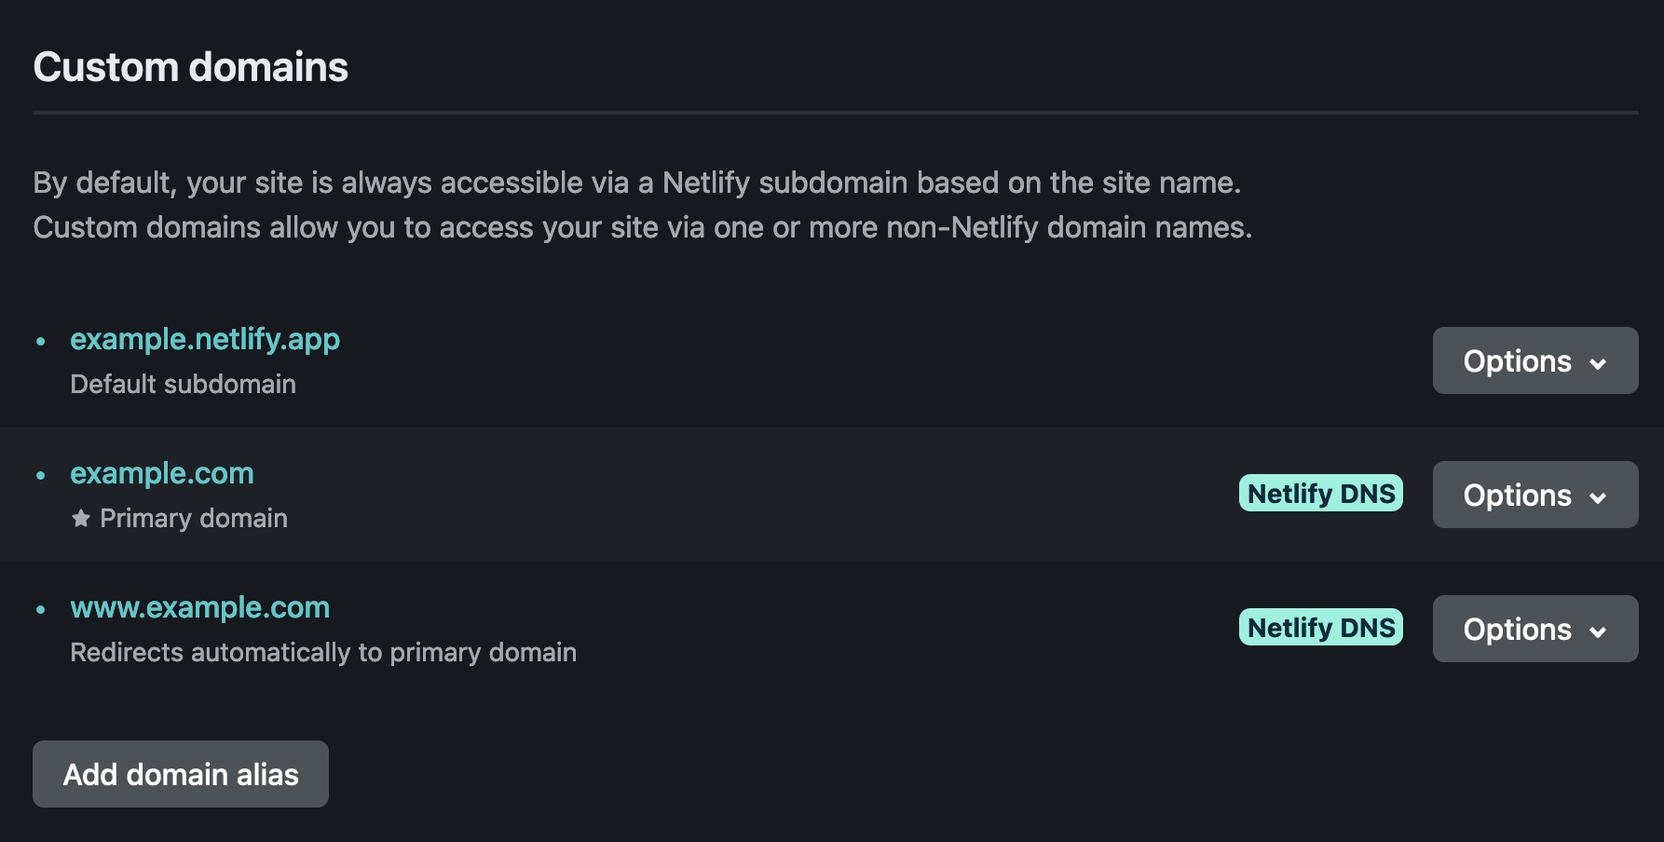Click the sentence starting Custom domains allow

coord(643,227)
